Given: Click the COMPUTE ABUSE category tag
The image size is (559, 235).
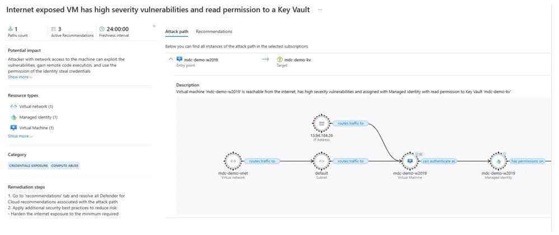Looking at the screenshot, I should pos(65,166).
